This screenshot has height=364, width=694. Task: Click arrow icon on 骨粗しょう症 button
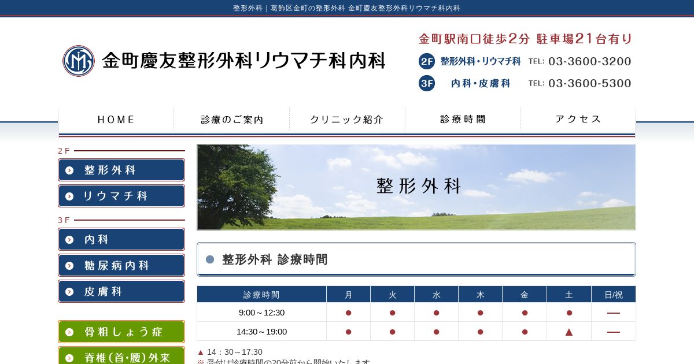[69, 332]
